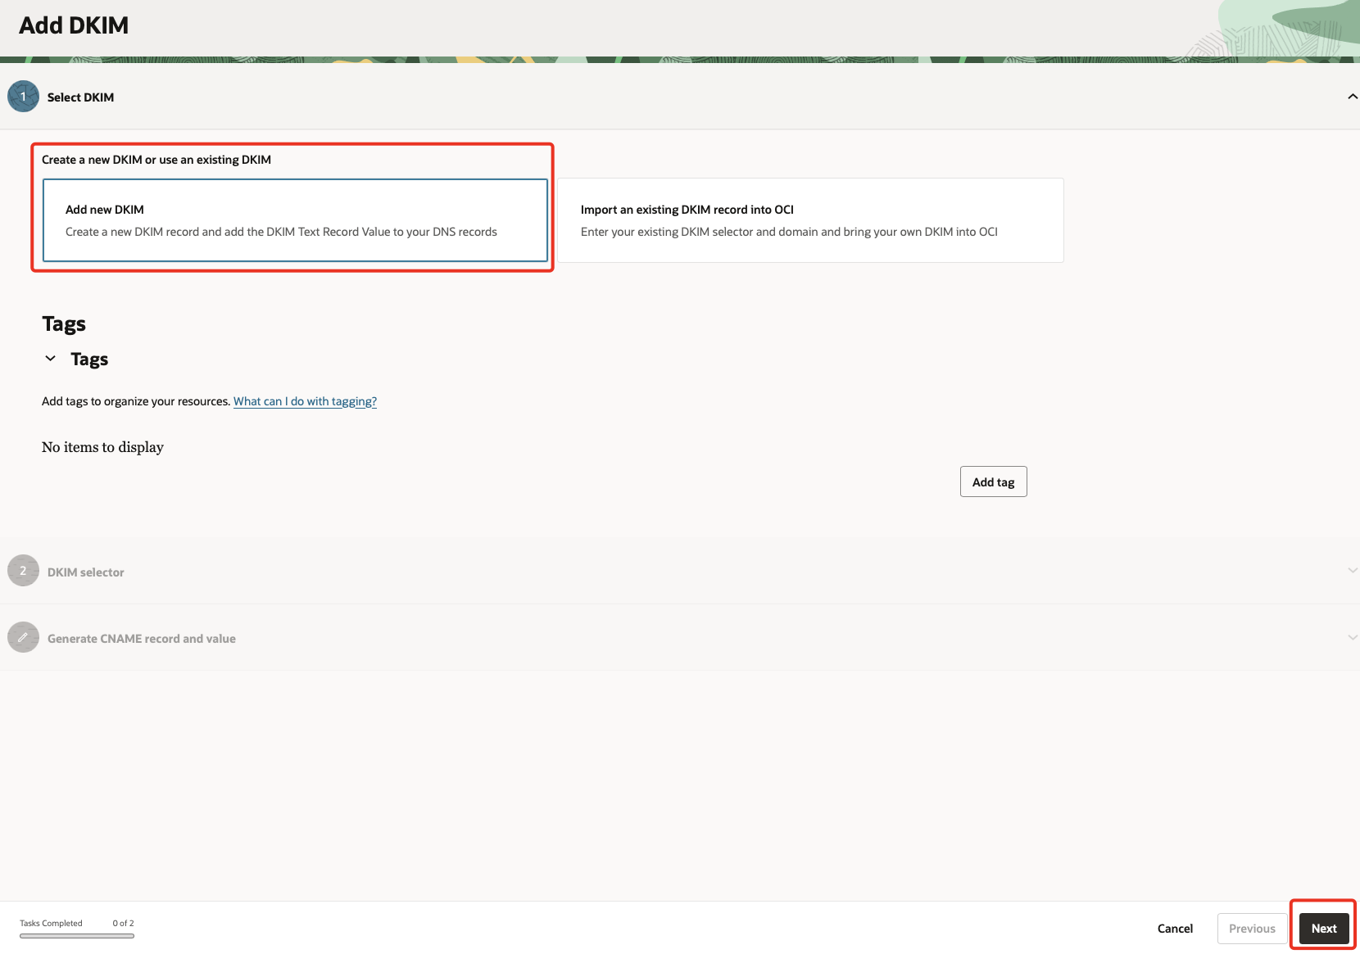Click the No items to display text
The image size is (1360, 954).
tap(102, 446)
